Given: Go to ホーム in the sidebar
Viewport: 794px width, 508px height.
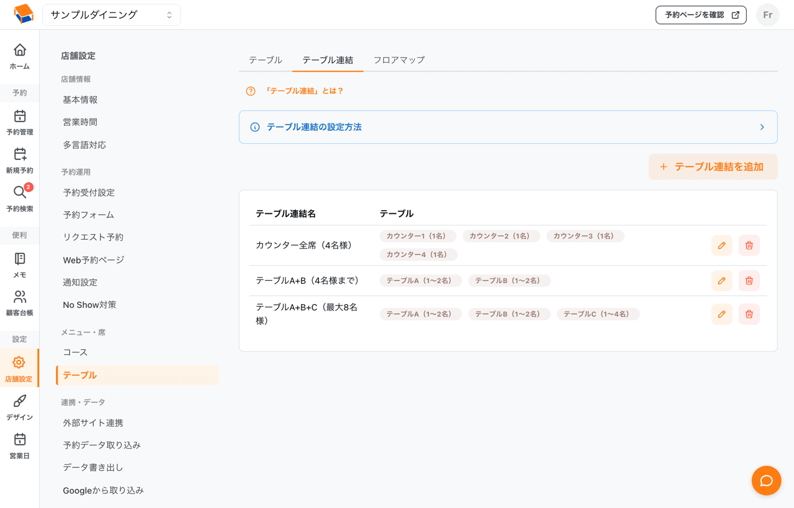Looking at the screenshot, I should [20, 56].
